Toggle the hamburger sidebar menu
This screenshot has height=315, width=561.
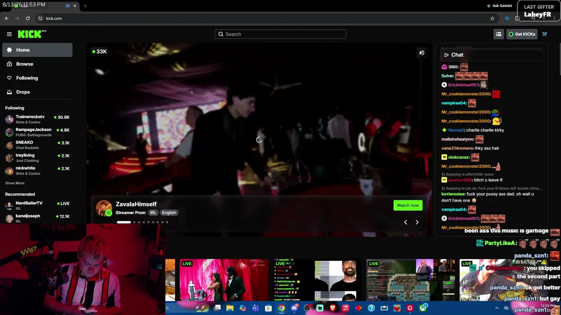(9, 34)
